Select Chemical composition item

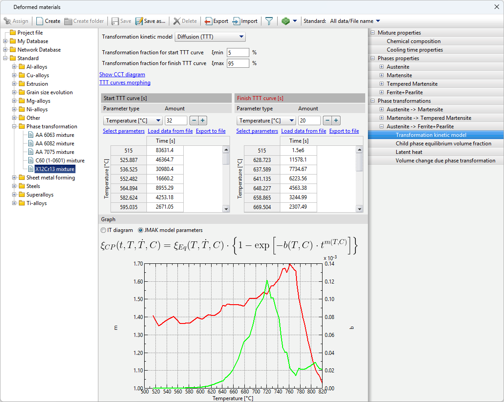413,41
